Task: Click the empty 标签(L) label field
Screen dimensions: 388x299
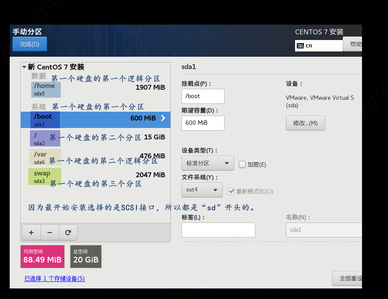Action: tap(218, 230)
